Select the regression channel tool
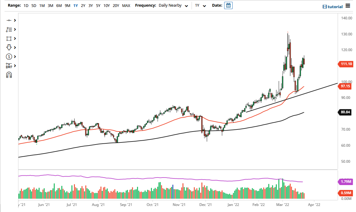Image resolution: width=356 pixels, height=212 pixels. coord(9,66)
